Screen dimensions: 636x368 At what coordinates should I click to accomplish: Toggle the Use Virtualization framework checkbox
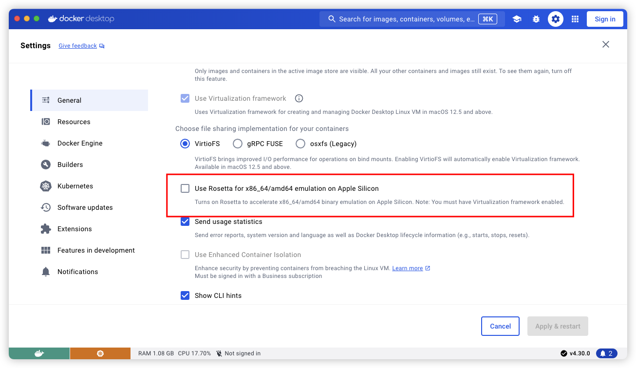coord(185,98)
